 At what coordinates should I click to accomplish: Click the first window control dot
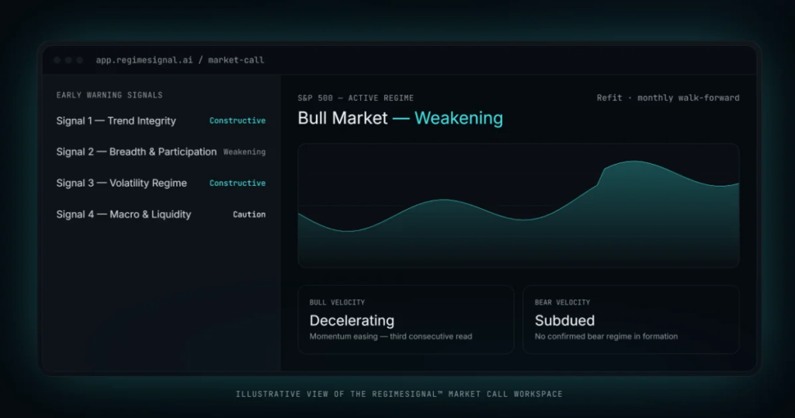pyautogui.click(x=57, y=60)
